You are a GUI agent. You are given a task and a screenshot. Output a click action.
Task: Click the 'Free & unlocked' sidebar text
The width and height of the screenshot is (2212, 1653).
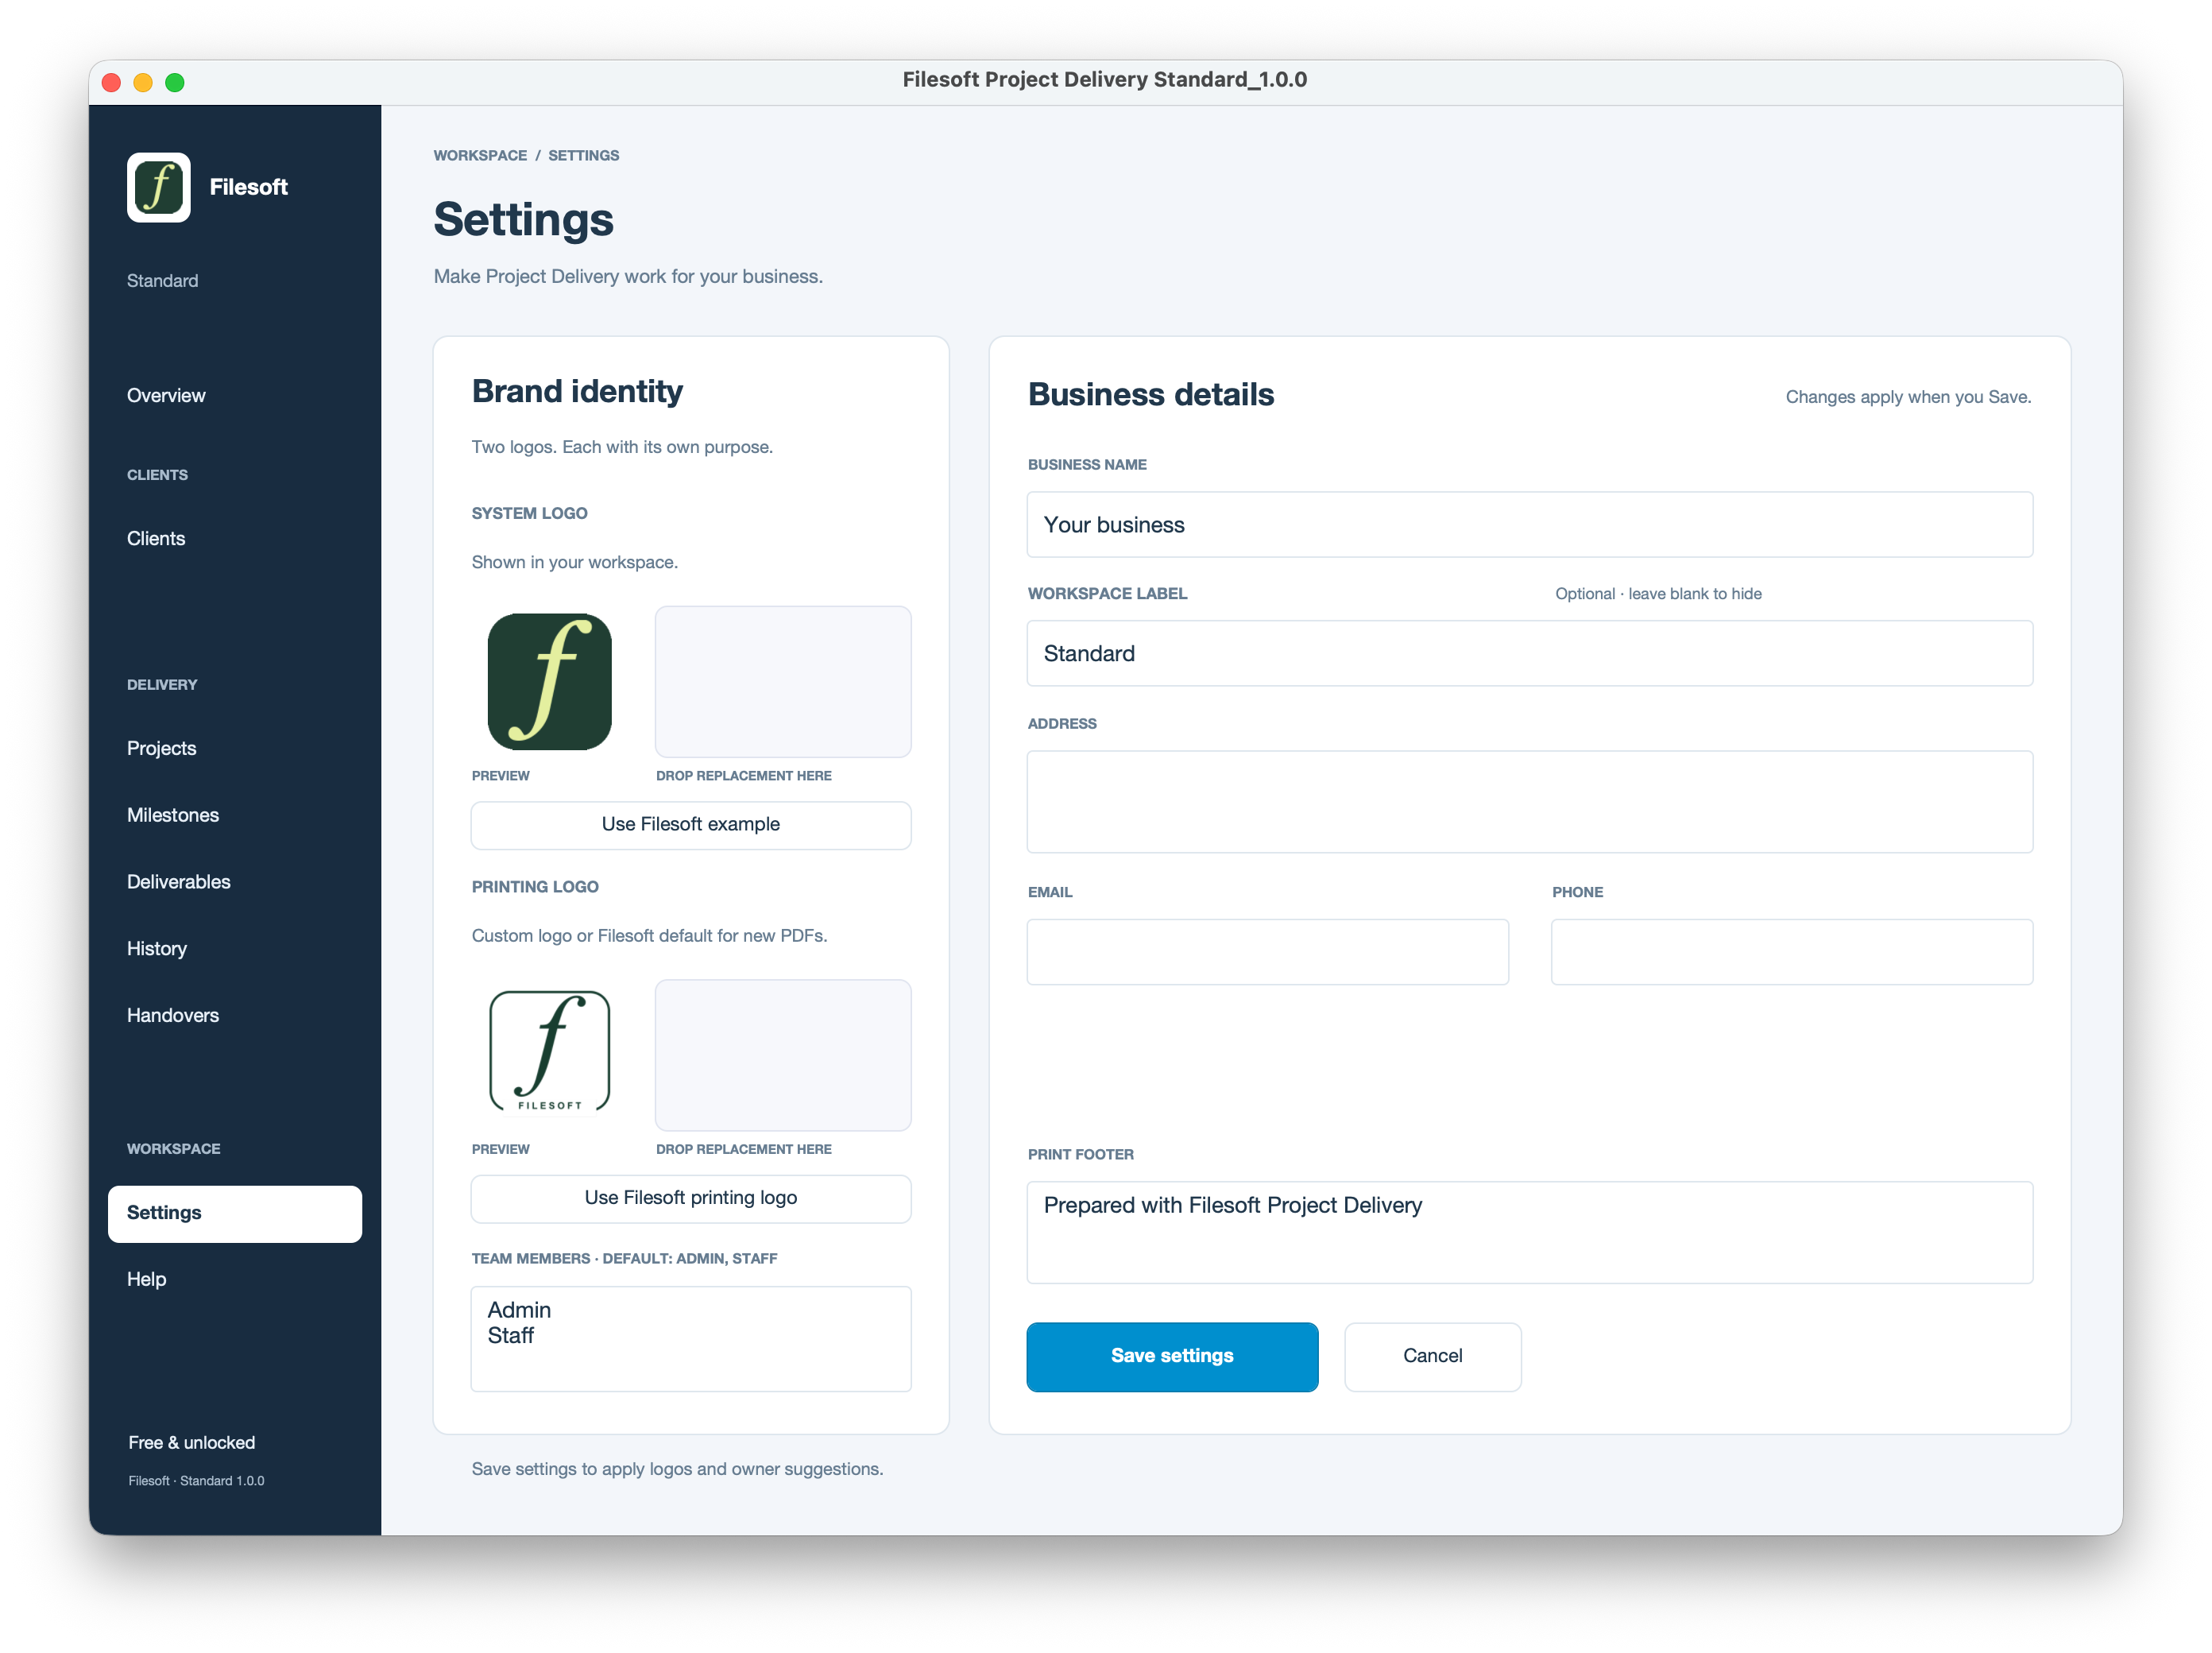[x=192, y=1443]
